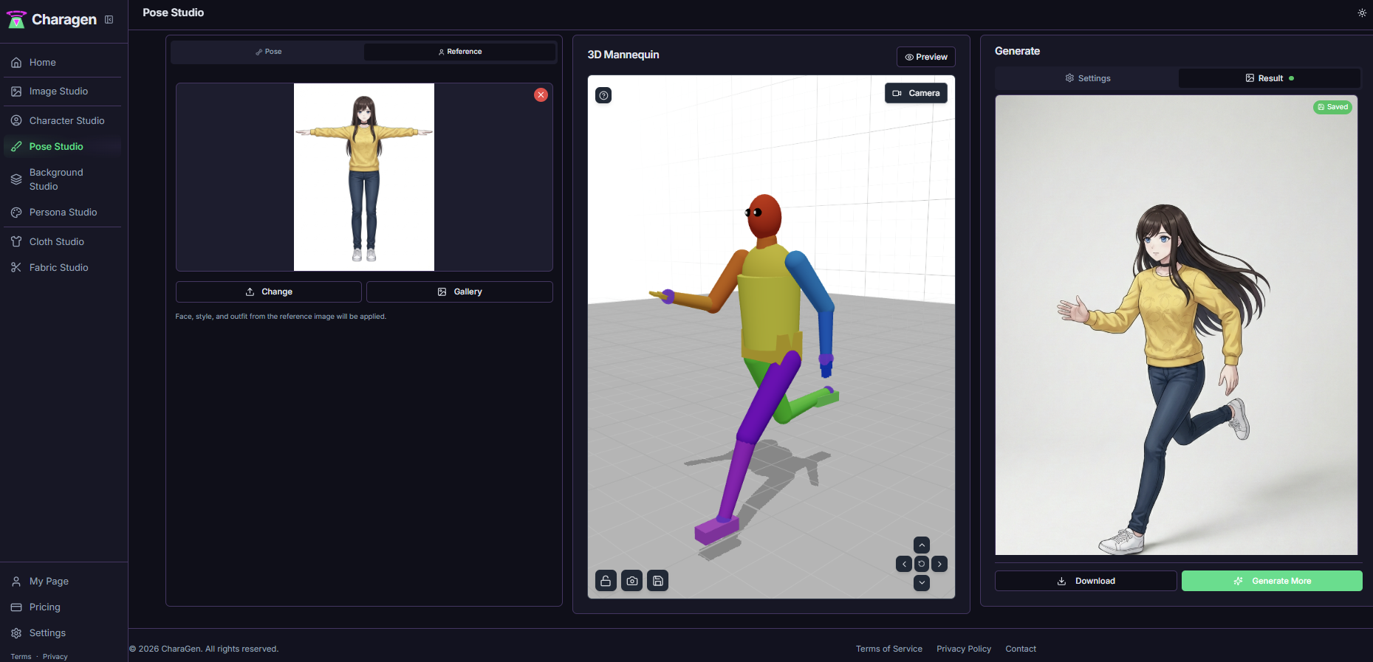
Task: Remove the reference image with red X
Action: coord(541,95)
